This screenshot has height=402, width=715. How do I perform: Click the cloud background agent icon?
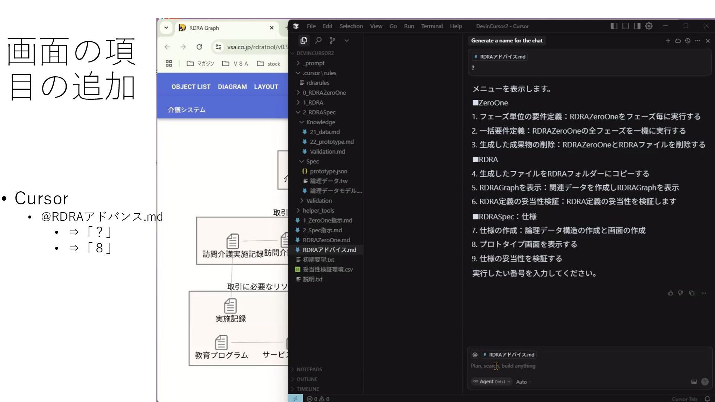click(678, 41)
